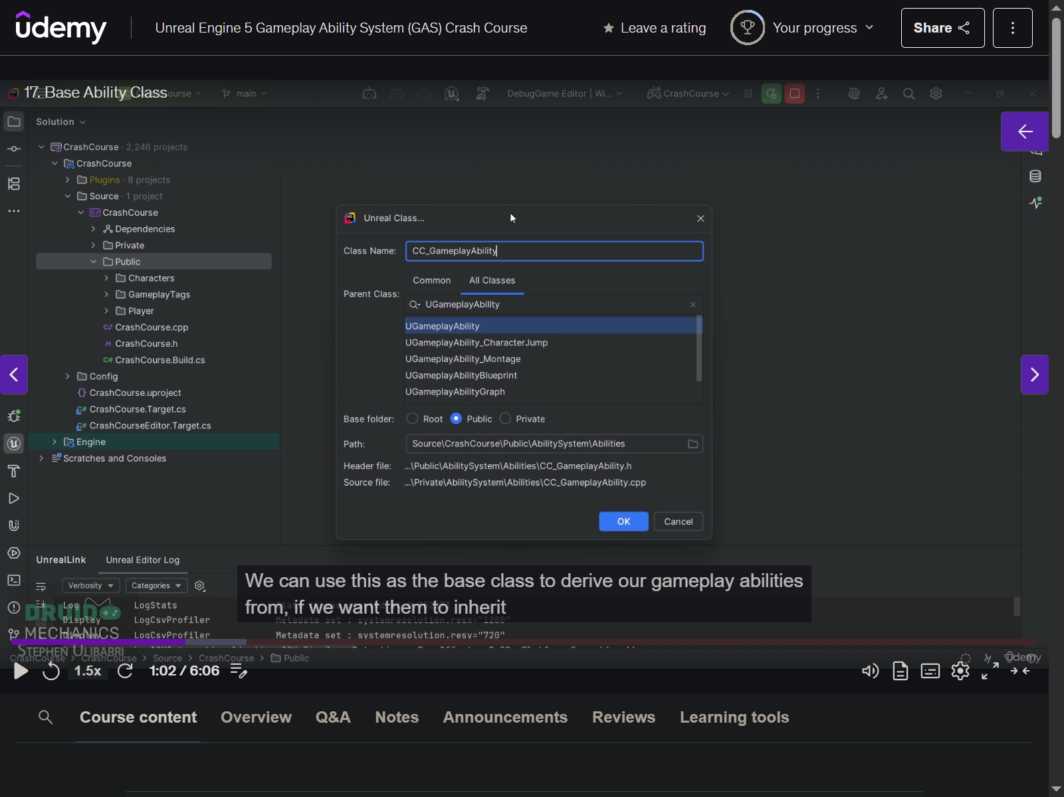Open the Database tool window icon

pyautogui.click(x=1035, y=176)
